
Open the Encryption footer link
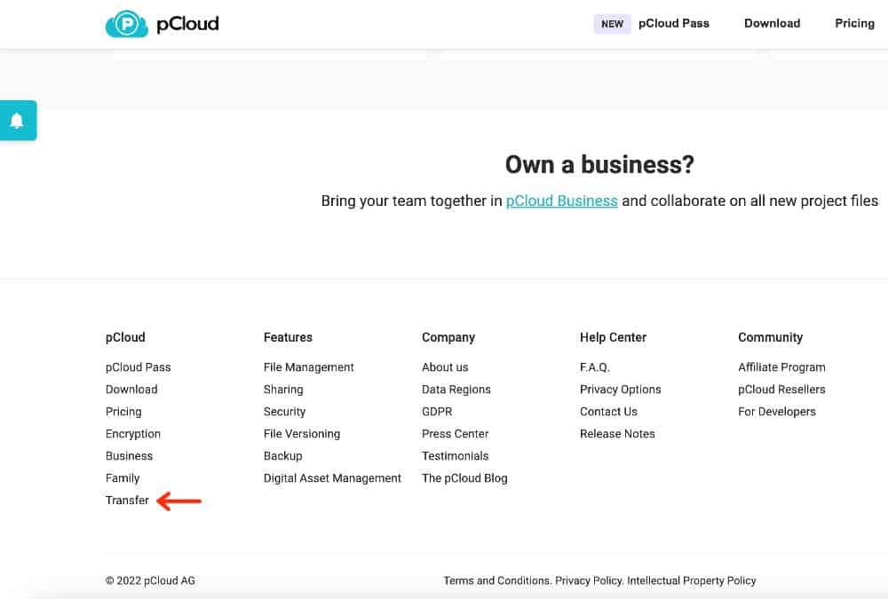(x=133, y=434)
